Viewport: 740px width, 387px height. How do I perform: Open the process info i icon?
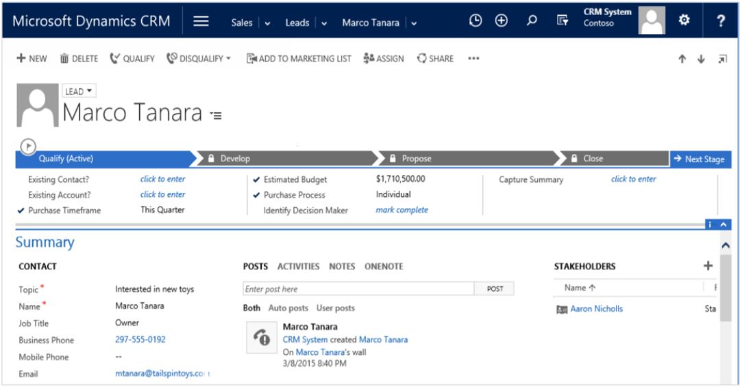(711, 224)
